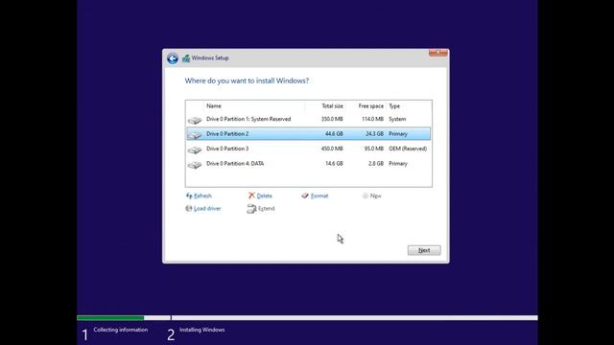
Task: Click the Extend partition icon
Action: (251, 209)
